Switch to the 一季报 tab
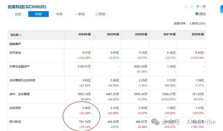The image size is (223, 131). (x=80, y=14)
